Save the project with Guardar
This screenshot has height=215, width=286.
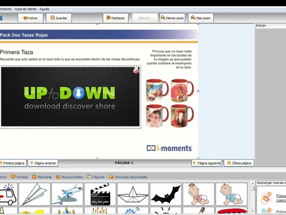click(x=59, y=18)
